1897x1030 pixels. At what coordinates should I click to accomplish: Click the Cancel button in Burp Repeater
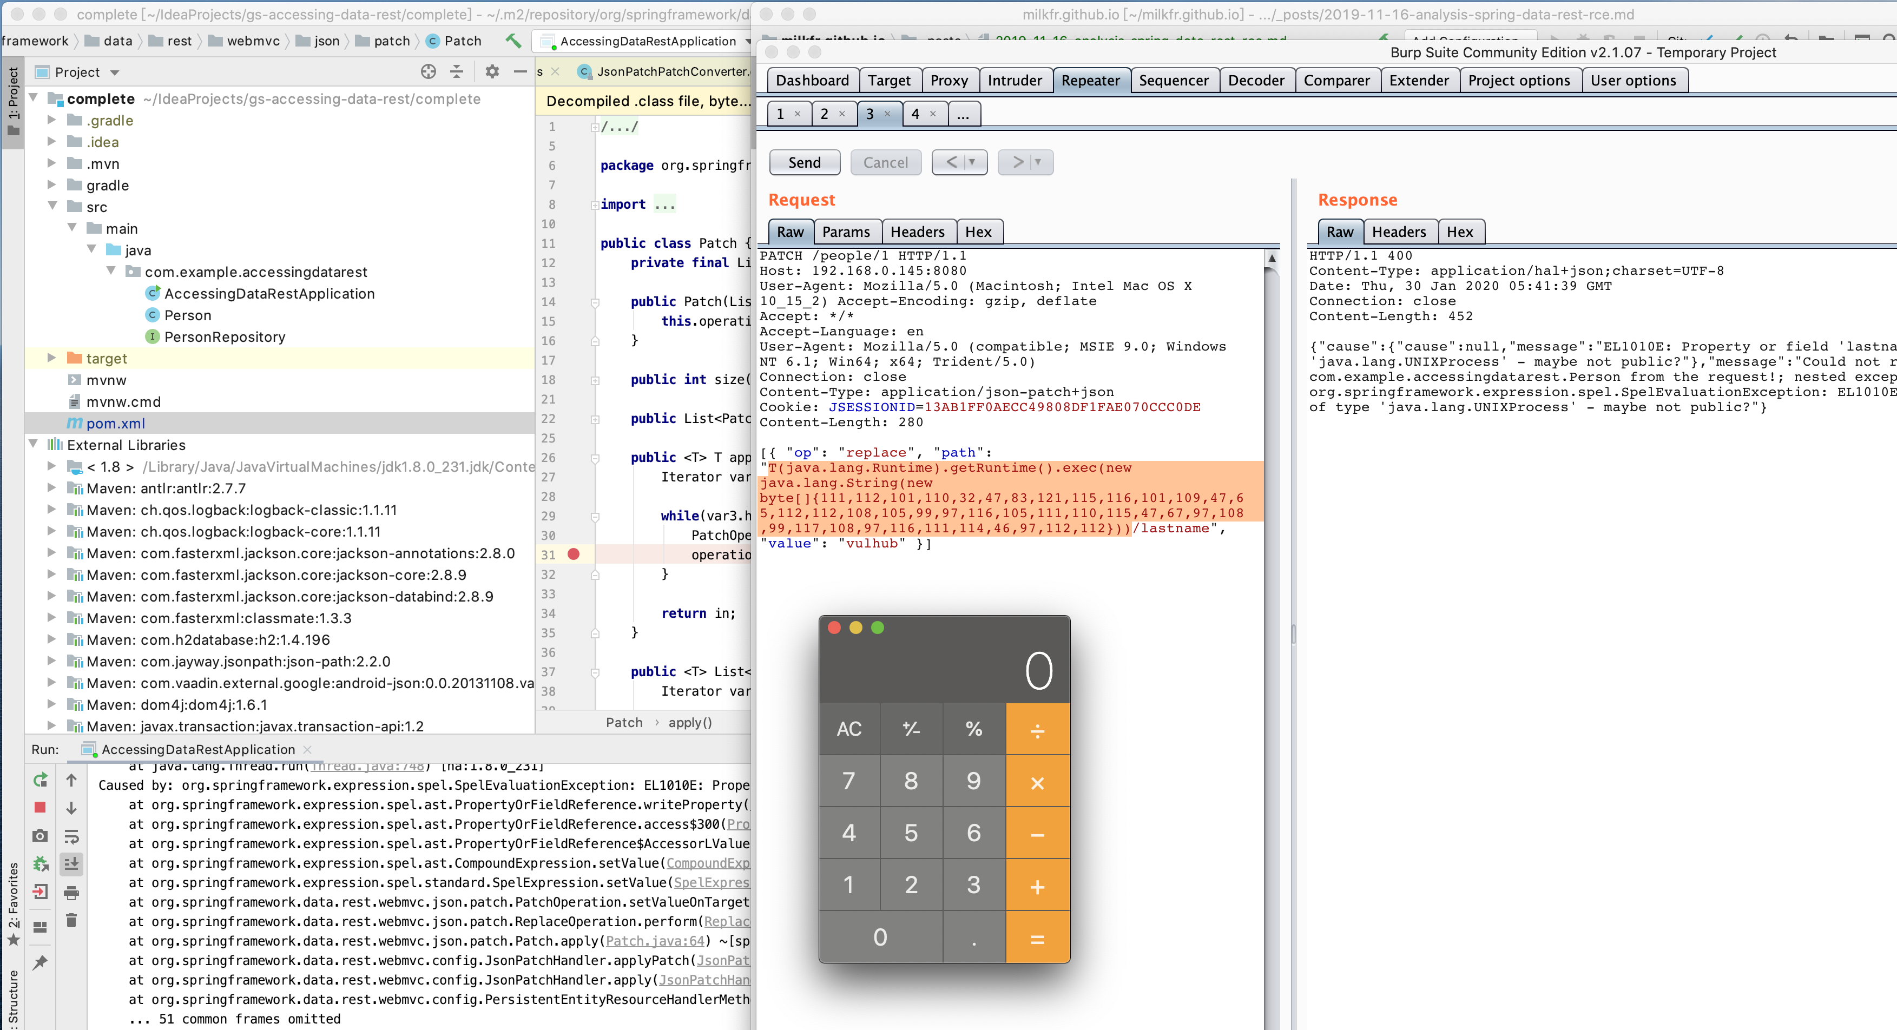point(885,162)
